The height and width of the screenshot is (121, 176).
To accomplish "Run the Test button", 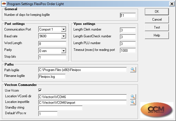I will pyautogui.click(x=157, y=27).
